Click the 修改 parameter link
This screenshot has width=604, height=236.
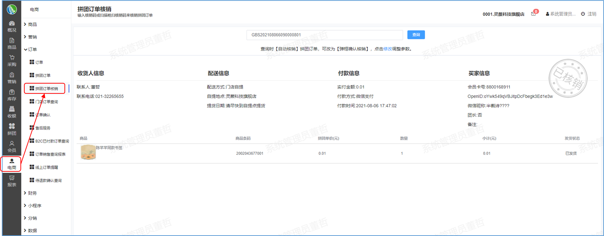pyautogui.click(x=387, y=49)
